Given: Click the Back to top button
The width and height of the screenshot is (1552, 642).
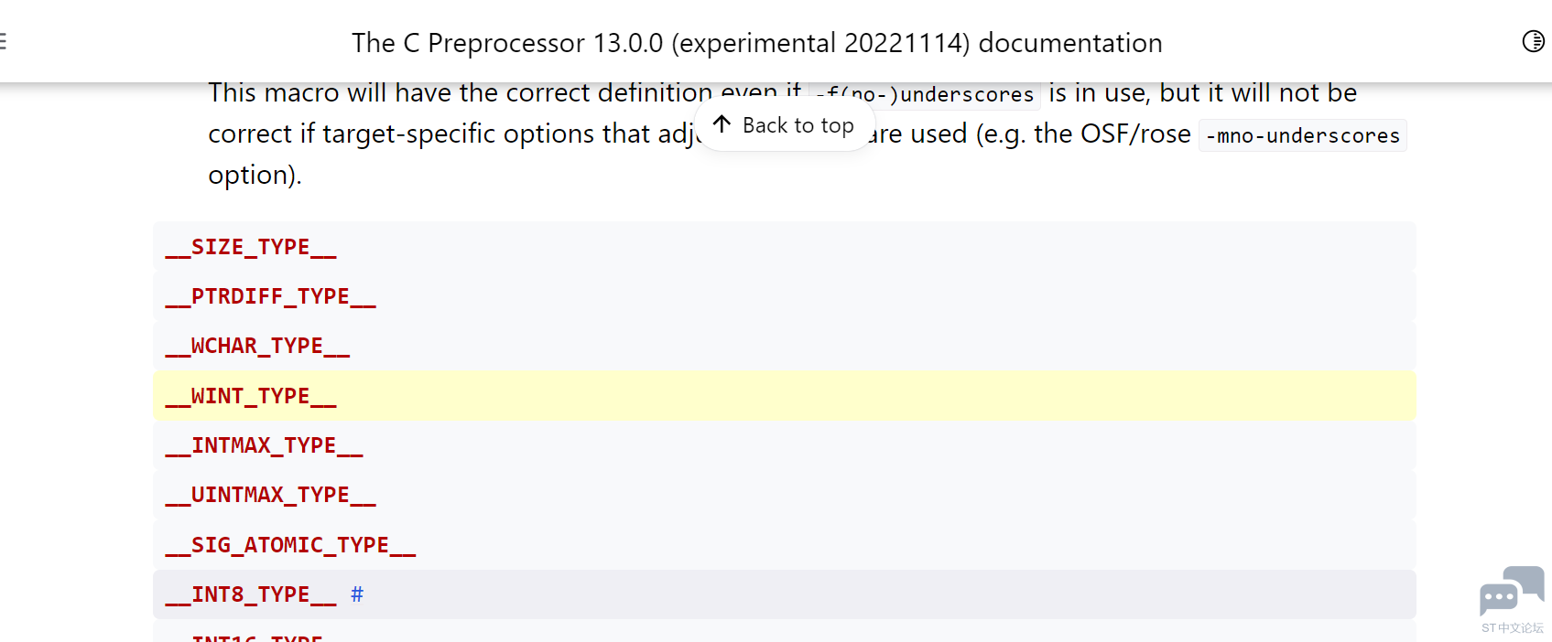Looking at the screenshot, I should click(x=785, y=125).
